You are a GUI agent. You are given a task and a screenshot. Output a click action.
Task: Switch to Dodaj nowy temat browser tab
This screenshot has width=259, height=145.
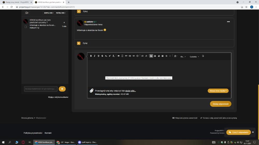point(17,2)
